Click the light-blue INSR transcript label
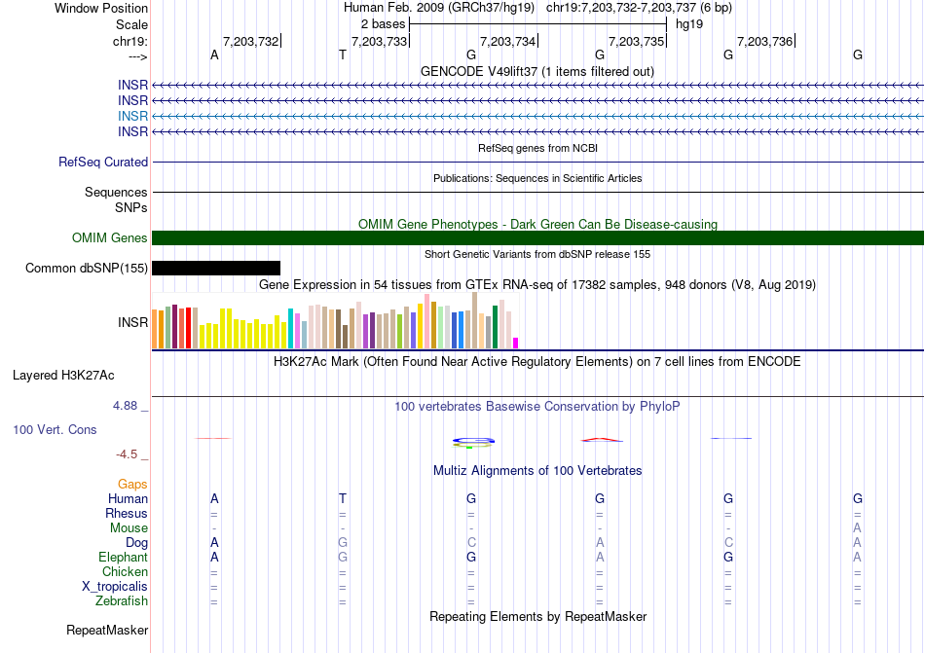 click(132, 116)
